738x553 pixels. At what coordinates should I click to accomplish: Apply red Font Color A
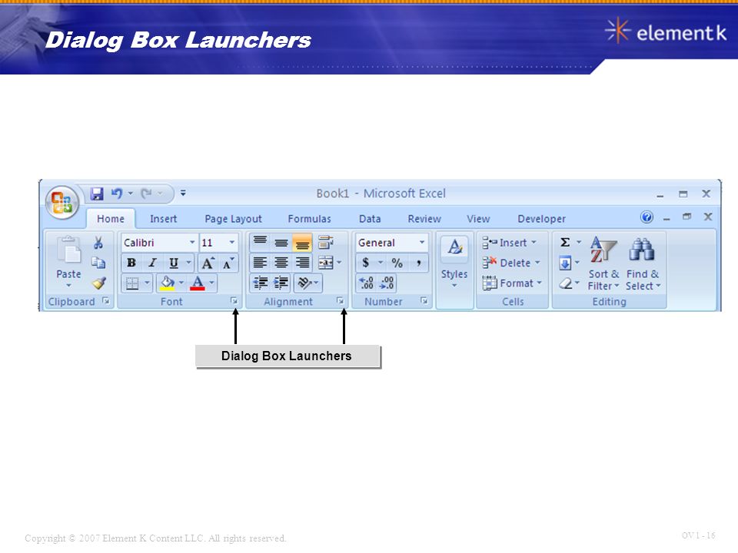(198, 283)
